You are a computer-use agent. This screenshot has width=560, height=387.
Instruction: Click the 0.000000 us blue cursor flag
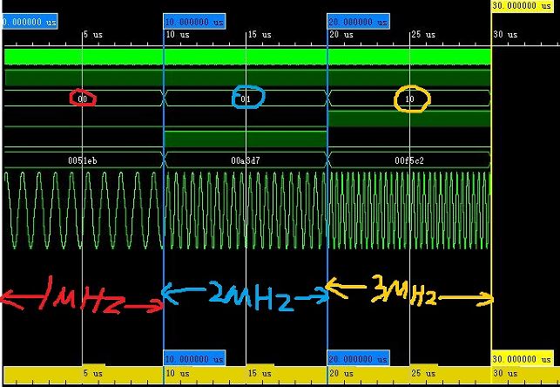coord(30,22)
